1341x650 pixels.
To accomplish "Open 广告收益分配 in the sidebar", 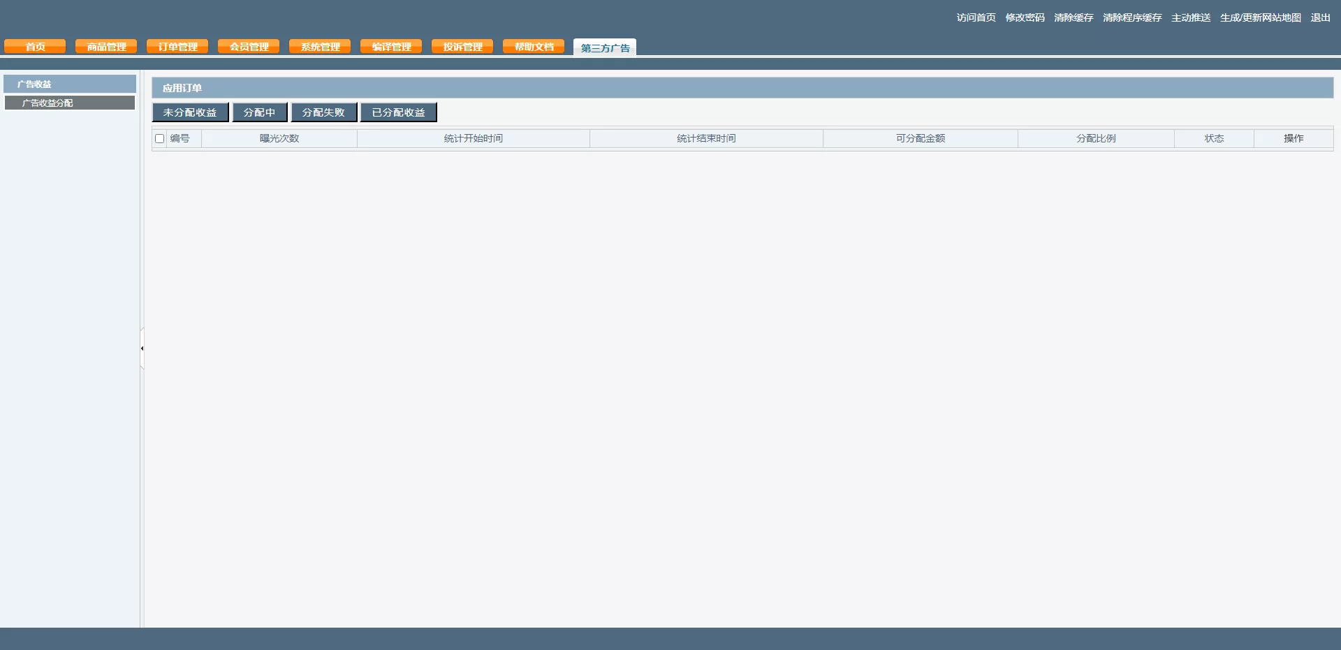I will (x=69, y=103).
